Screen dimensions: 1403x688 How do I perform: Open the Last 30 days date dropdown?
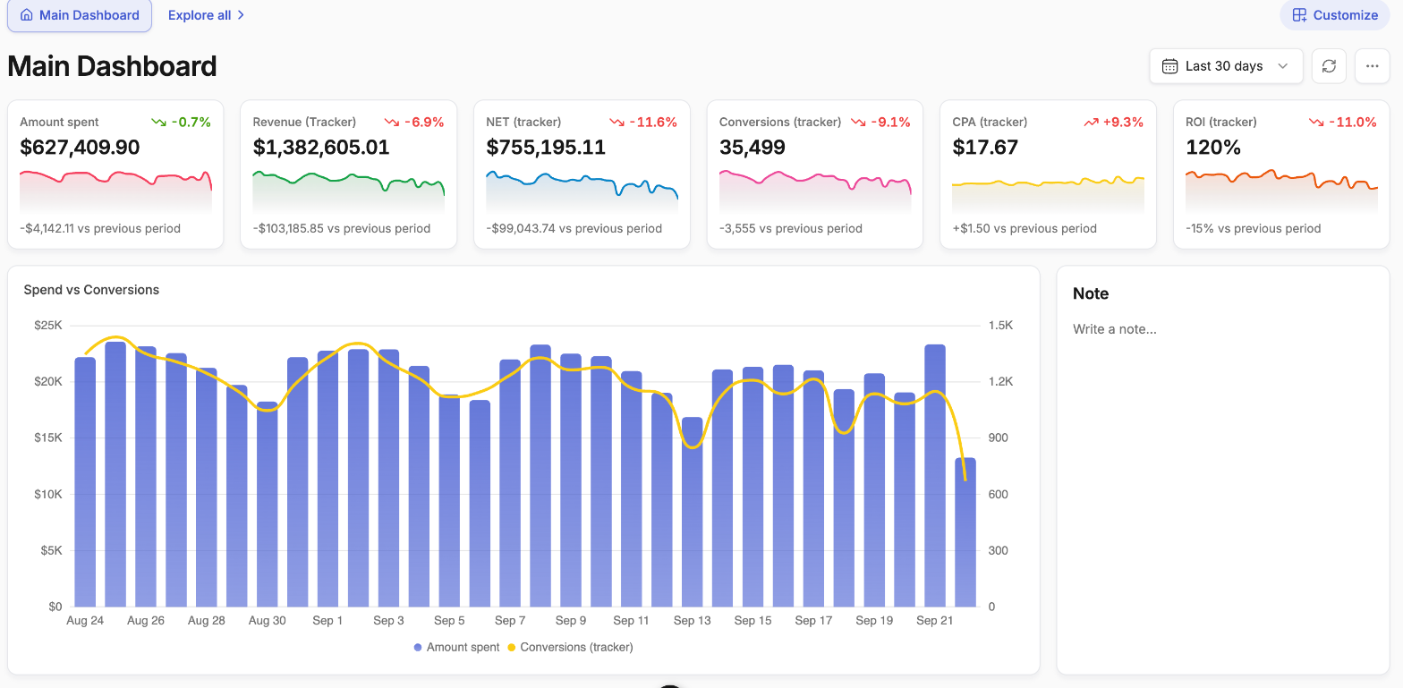(x=1226, y=66)
